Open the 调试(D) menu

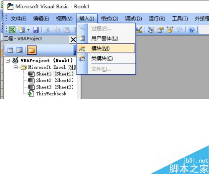pos(133,18)
